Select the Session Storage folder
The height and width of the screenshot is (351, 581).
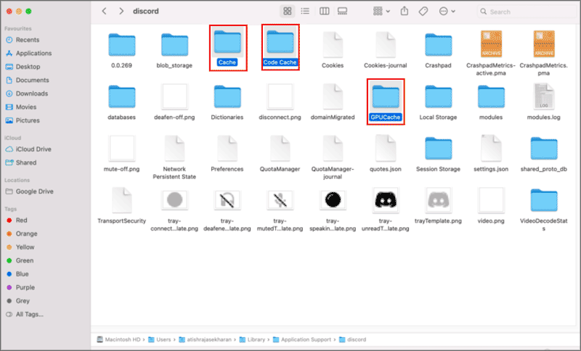439,149
